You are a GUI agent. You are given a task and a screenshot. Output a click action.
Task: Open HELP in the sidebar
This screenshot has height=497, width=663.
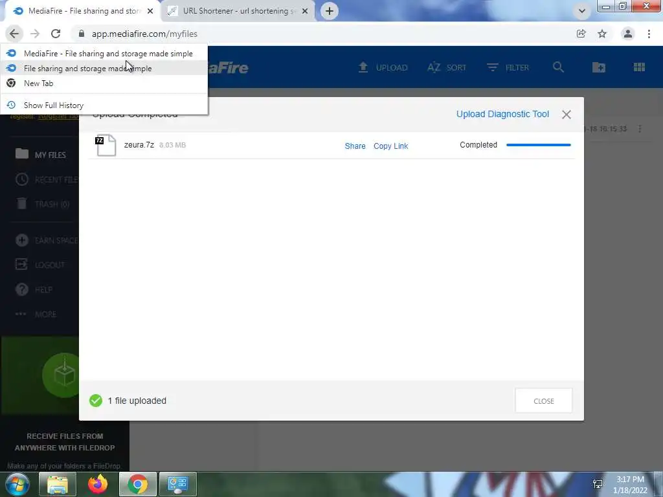coord(34,289)
